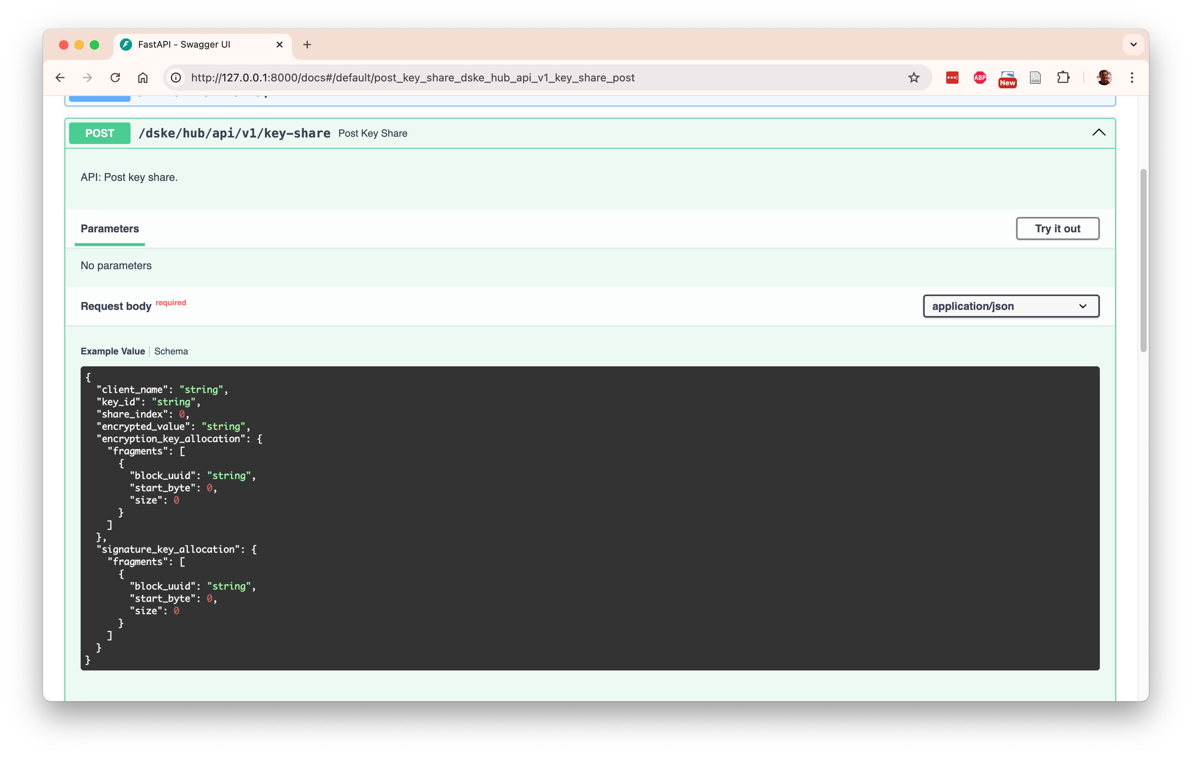The height and width of the screenshot is (758, 1192).
Task: Click the site information icon in address bar
Action: pyautogui.click(x=176, y=78)
